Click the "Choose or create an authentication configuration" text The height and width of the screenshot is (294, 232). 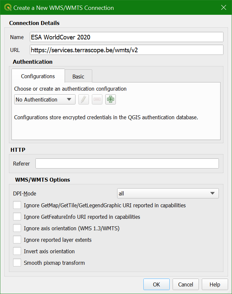coord(70,89)
